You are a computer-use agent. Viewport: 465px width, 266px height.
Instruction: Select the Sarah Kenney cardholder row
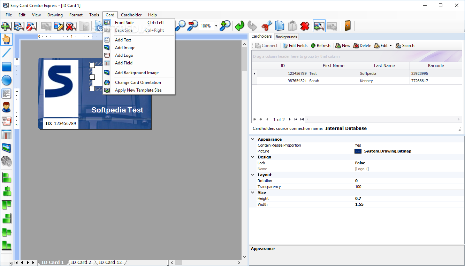pyautogui.click(x=357, y=81)
